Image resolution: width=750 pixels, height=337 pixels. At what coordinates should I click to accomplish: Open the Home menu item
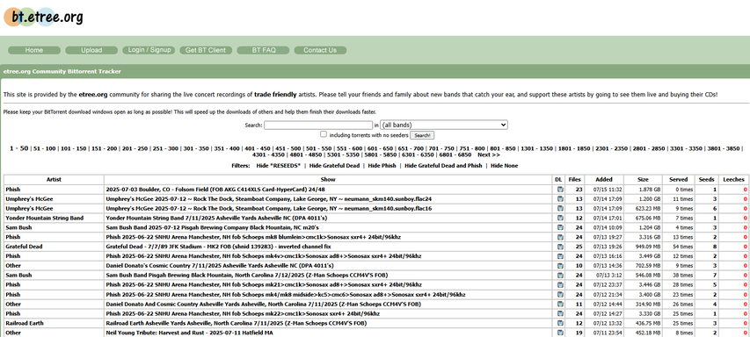click(34, 50)
